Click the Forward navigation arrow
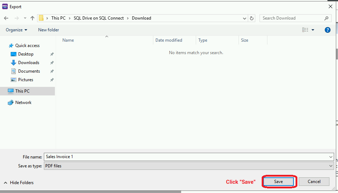Screen dimensions: 338x193 pos(17,18)
